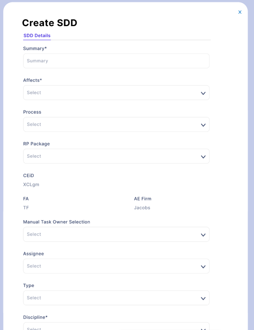The width and height of the screenshot is (254, 330).
Task: Close the Create SDD dialog
Action: coord(240,12)
